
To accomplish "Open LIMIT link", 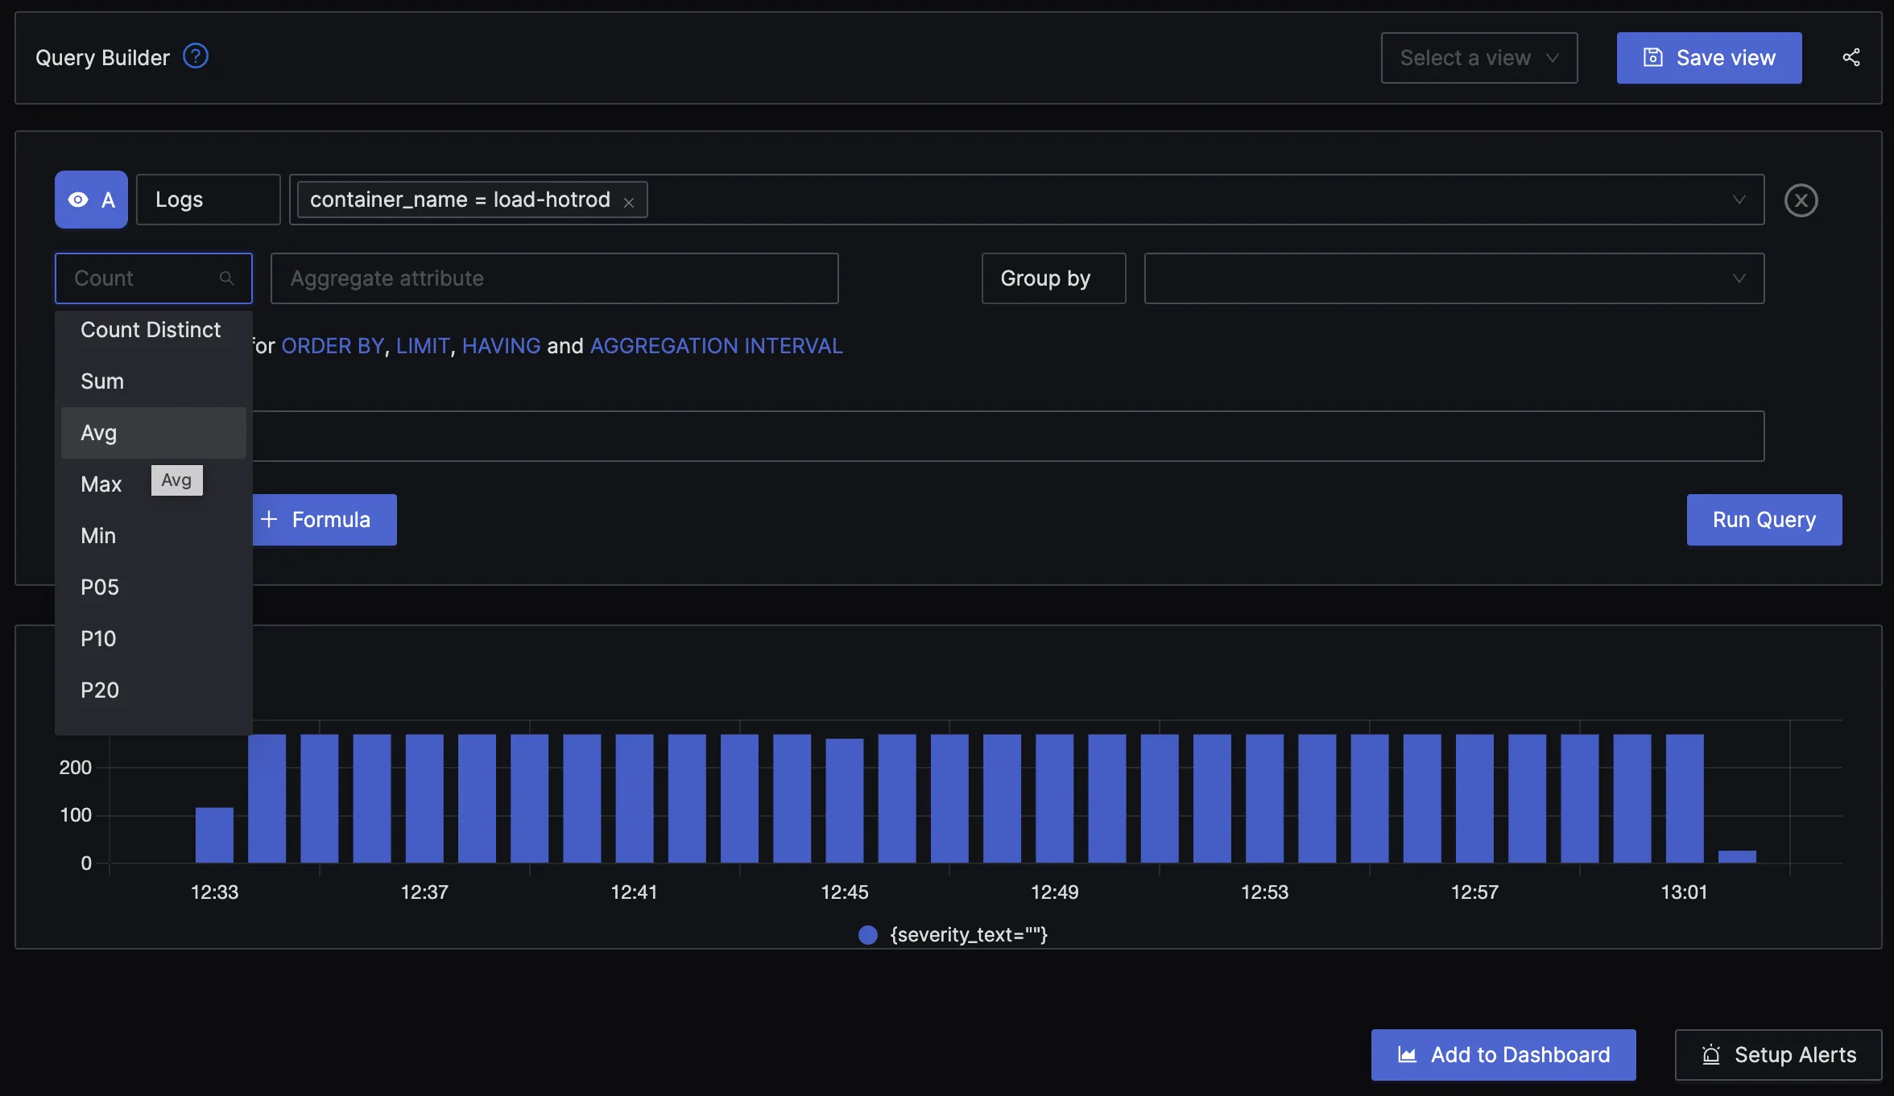I will 423,346.
